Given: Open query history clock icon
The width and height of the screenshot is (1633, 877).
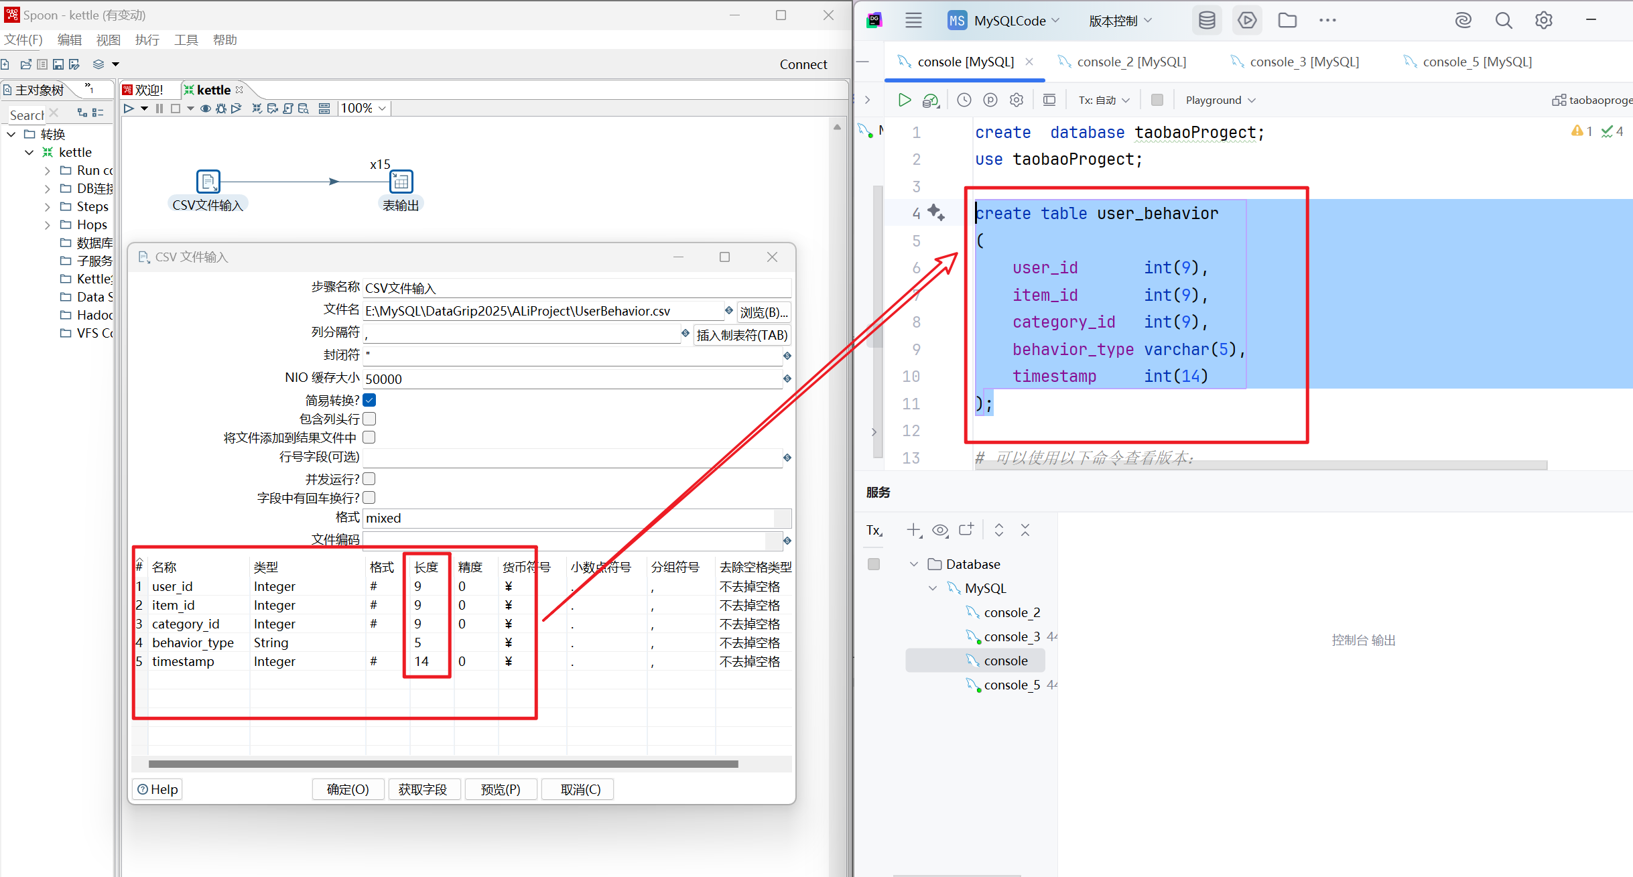Looking at the screenshot, I should pyautogui.click(x=964, y=100).
